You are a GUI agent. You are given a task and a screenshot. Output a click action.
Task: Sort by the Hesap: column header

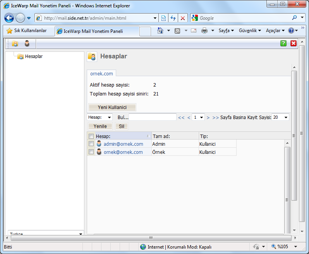tap(123, 136)
